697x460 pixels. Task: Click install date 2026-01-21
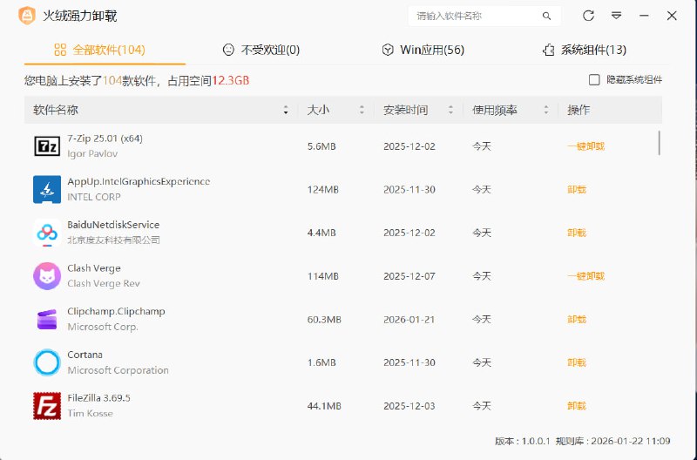[409, 319]
